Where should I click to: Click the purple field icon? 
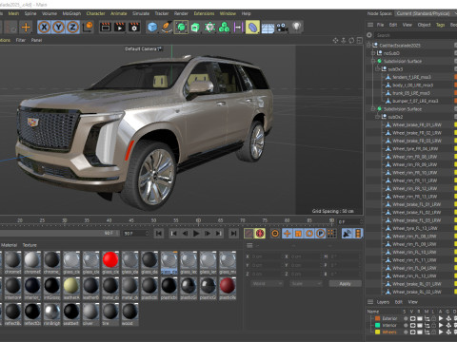coord(238,28)
